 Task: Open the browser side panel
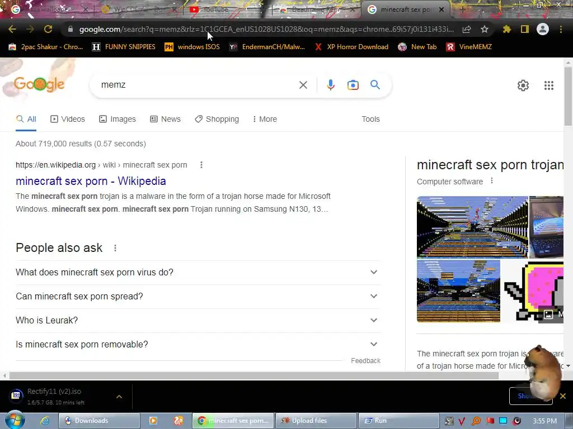tap(525, 29)
